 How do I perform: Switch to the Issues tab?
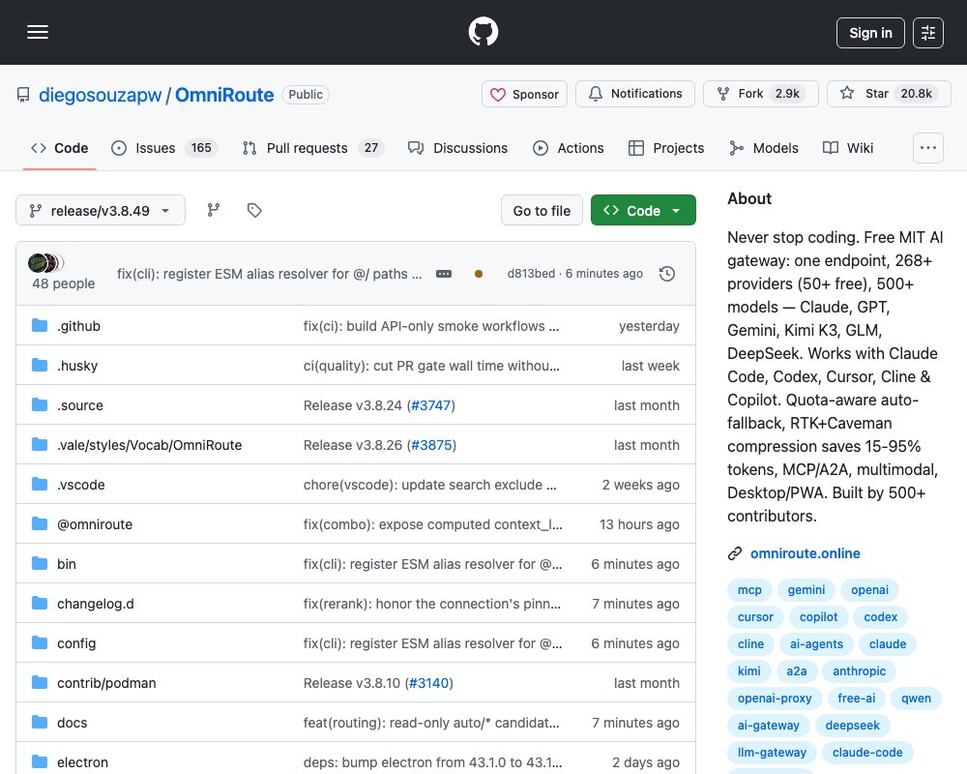[164, 148]
